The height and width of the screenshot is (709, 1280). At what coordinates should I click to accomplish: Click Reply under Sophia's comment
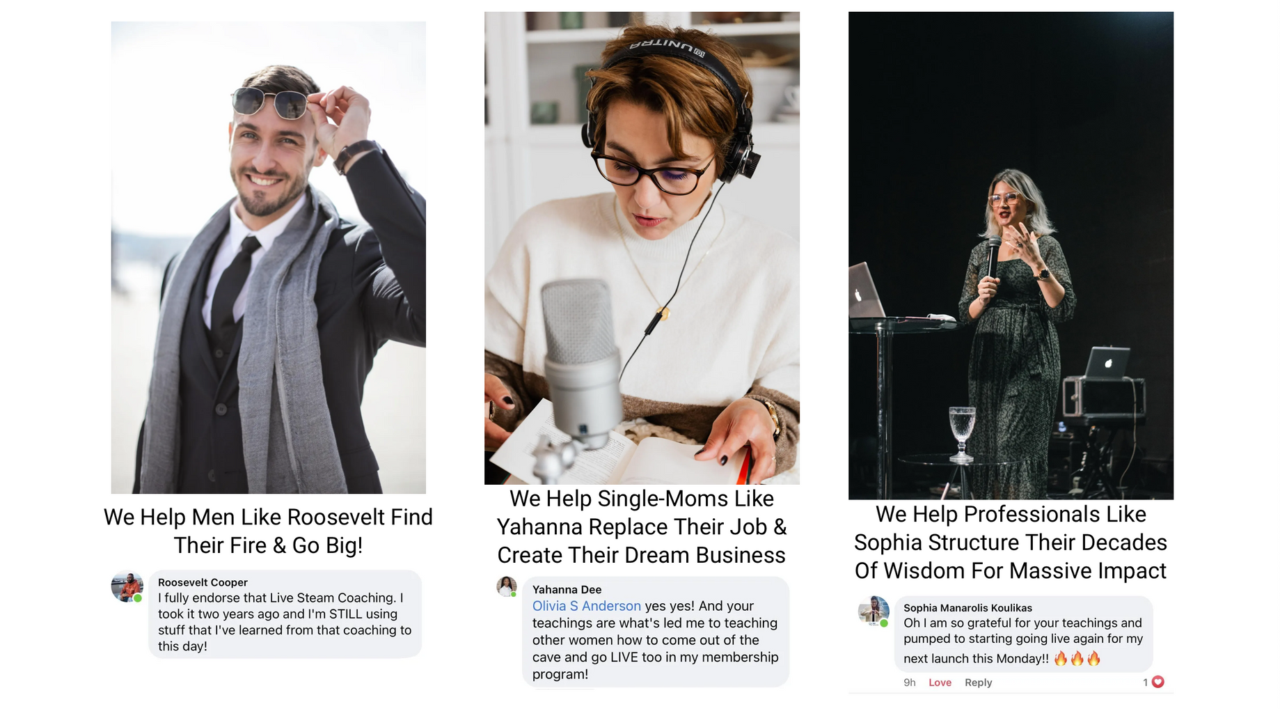[x=978, y=683]
